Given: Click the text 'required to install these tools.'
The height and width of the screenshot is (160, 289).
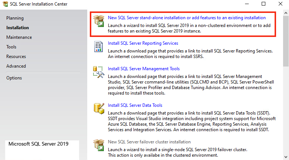Looking at the screenshot, I should [x=136, y=93].
